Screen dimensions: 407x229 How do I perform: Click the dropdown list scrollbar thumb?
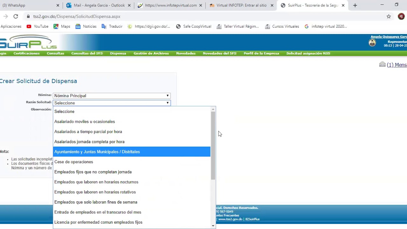pyautogui.click(x=213, y=146)
